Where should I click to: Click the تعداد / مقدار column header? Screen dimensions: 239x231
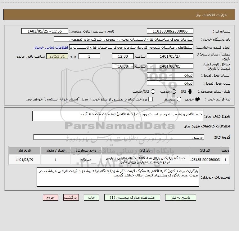tap(56, 150)
